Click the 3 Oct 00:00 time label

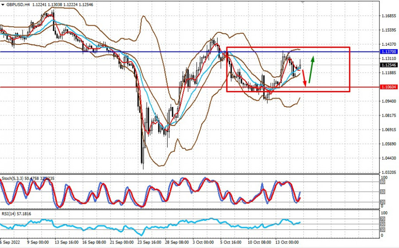(x=203, y=242)
